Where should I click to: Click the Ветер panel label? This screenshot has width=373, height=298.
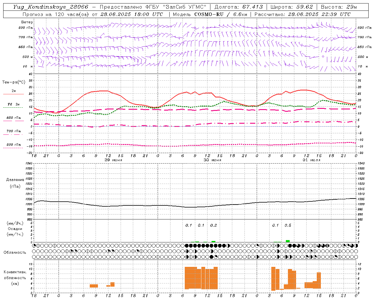(27, 22)
